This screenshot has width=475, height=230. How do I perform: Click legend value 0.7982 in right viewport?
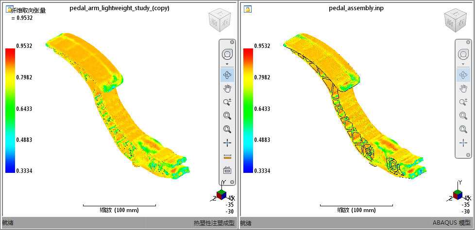click(x=262, y=77)
